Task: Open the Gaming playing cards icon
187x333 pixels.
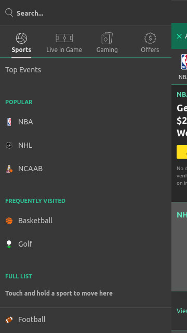Action: [107, 38]
